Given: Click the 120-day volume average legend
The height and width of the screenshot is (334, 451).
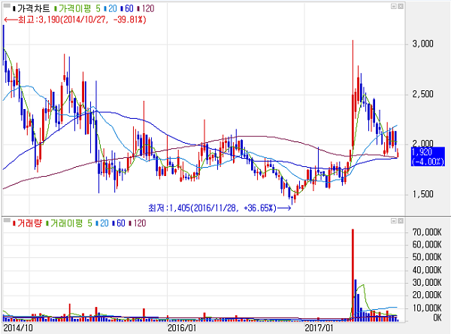Looking at the screenshot, I should 138,223.
